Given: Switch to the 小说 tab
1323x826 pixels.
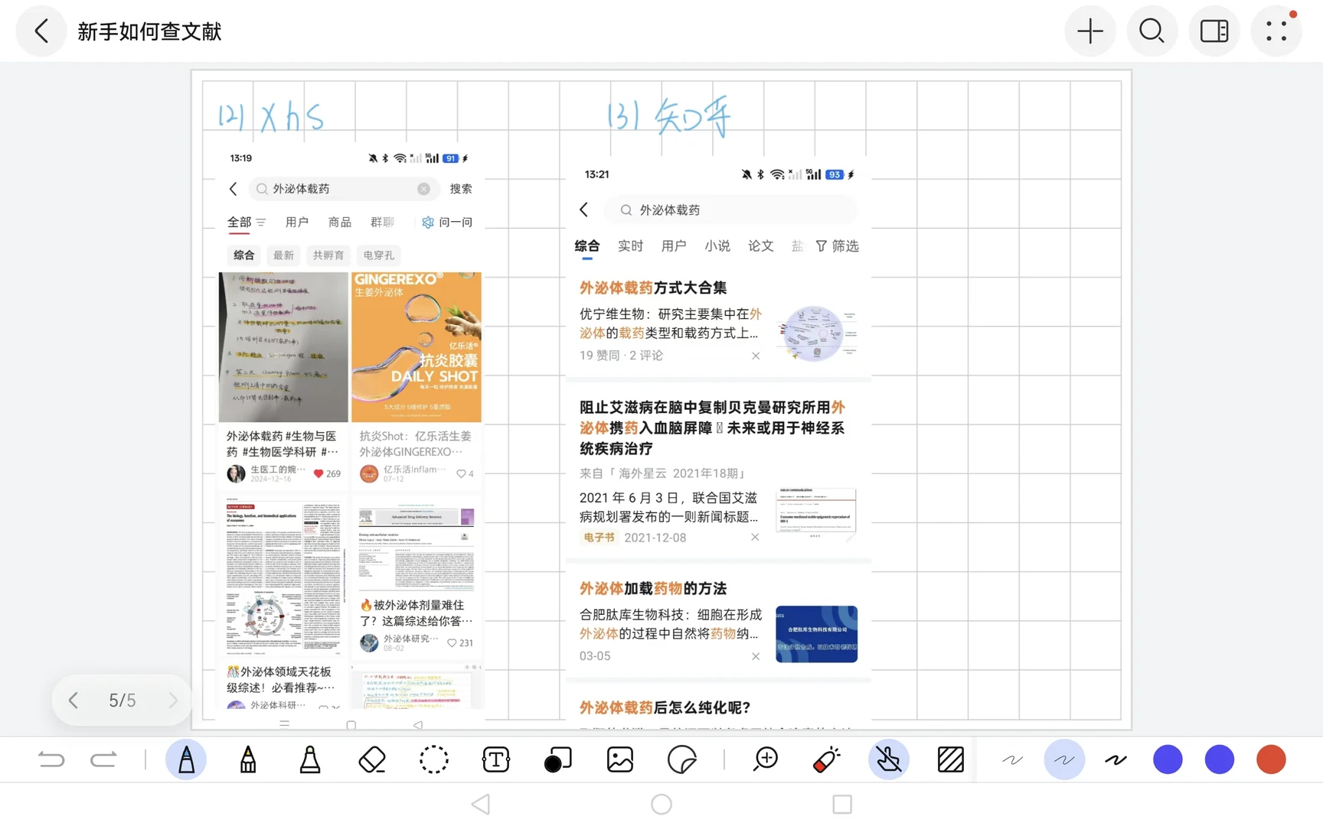Looking at the screenshot, I should pos(717,246).
